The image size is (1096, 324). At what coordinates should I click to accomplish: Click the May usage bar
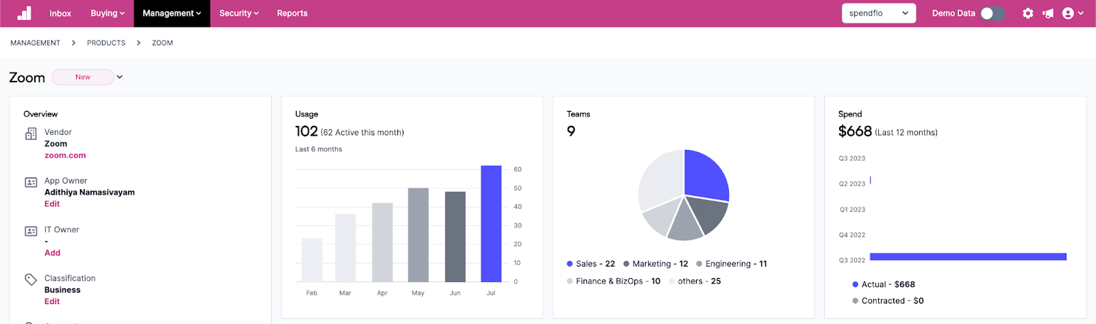point(419,235)
